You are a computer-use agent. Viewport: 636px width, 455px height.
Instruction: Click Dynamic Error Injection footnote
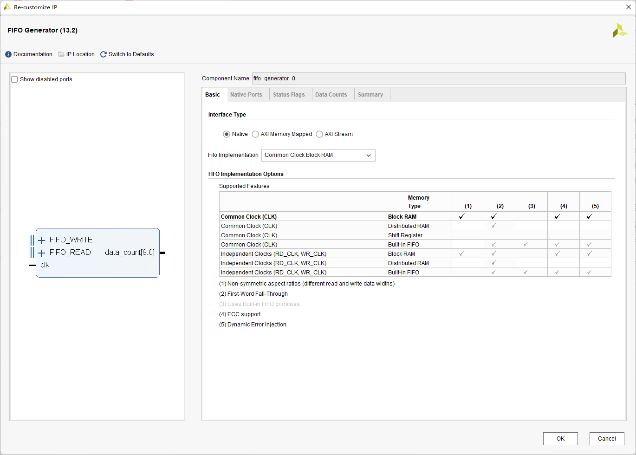click(253, 325)
